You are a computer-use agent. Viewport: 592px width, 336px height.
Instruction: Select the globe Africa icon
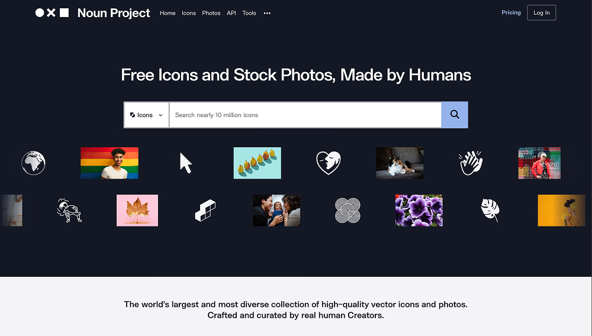34,163
